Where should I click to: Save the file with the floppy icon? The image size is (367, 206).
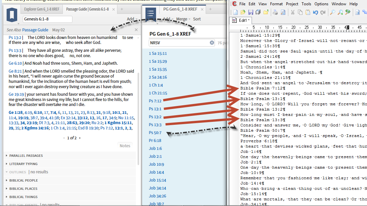point(251,12)
